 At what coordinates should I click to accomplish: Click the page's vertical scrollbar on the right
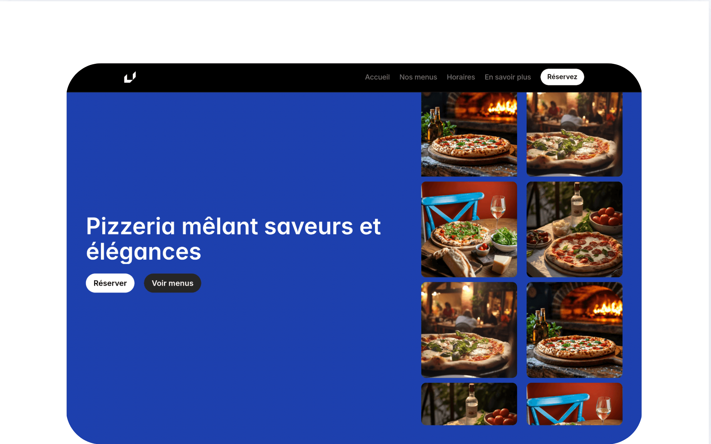pos(710,222)
